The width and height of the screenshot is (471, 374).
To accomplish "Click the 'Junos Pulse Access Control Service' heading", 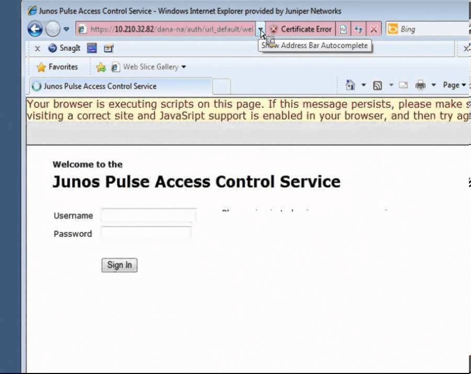I will [x=196, y=182].
